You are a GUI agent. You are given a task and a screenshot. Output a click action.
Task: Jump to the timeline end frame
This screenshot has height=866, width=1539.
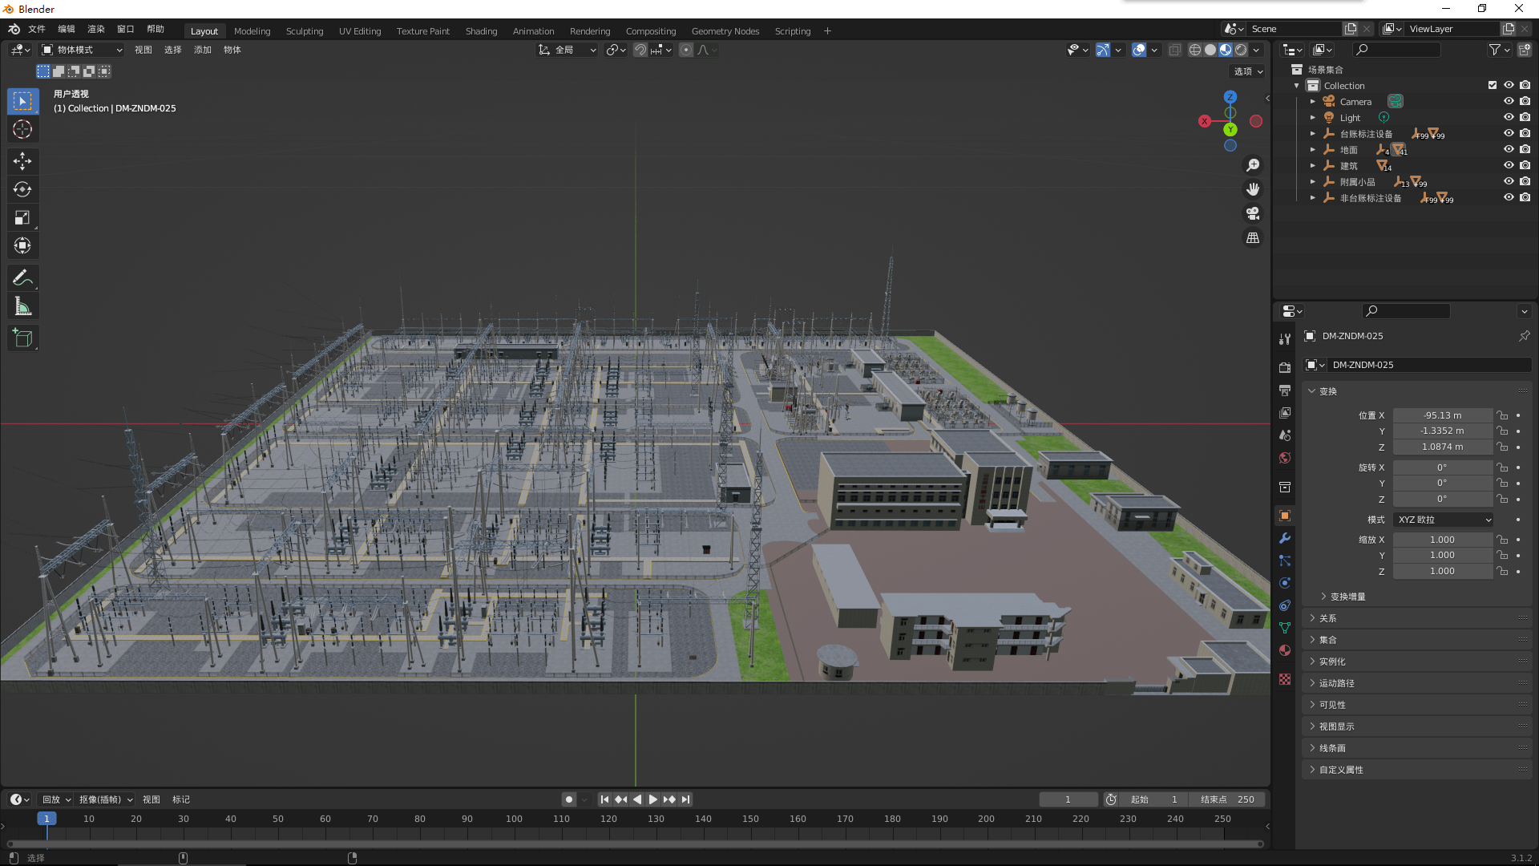pos(685,799)
